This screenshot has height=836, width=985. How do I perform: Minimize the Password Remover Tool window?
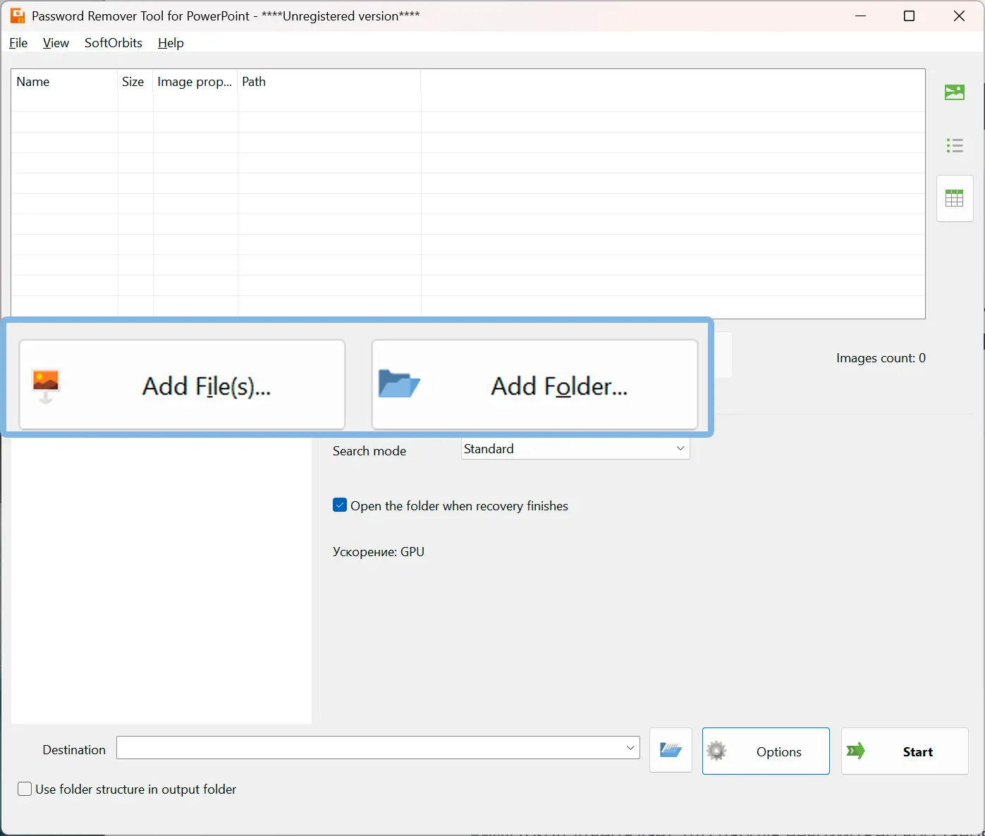tap(860, 16)
